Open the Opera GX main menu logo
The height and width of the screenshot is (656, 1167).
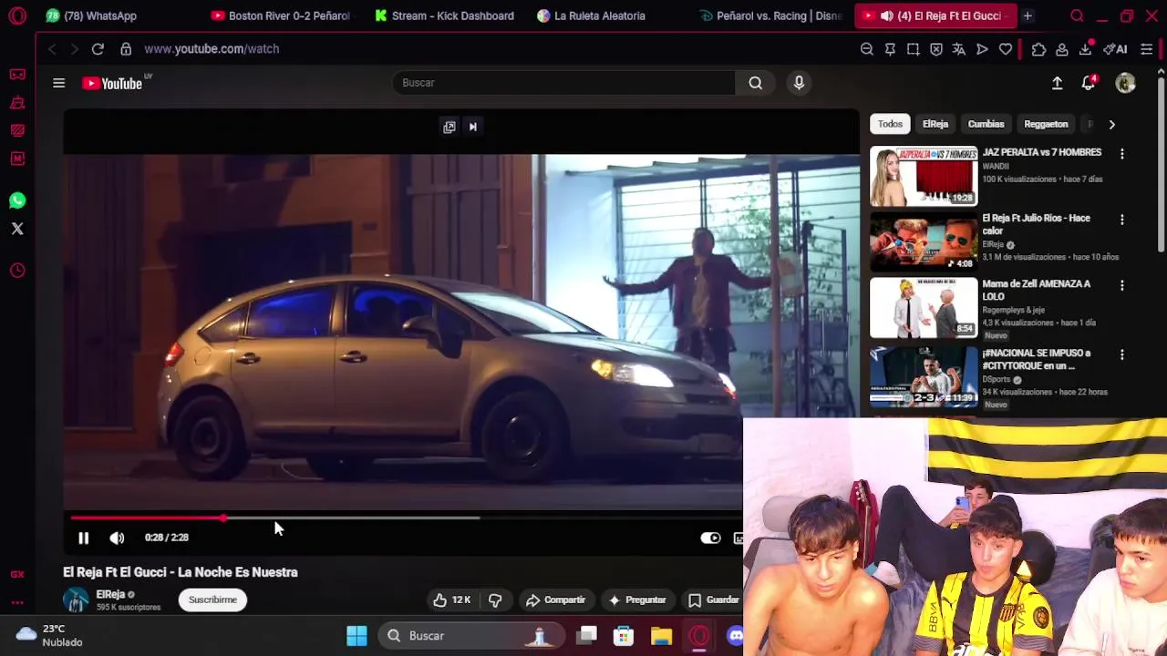(17, 15)
